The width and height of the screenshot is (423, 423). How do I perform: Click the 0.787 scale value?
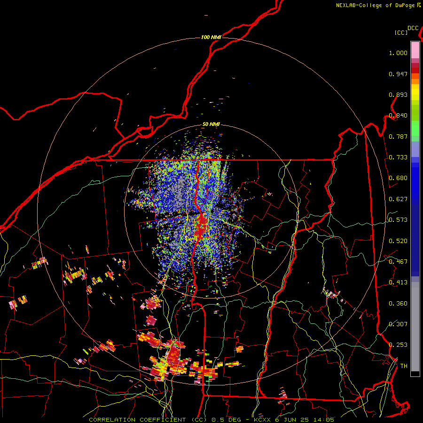point(398,136)
